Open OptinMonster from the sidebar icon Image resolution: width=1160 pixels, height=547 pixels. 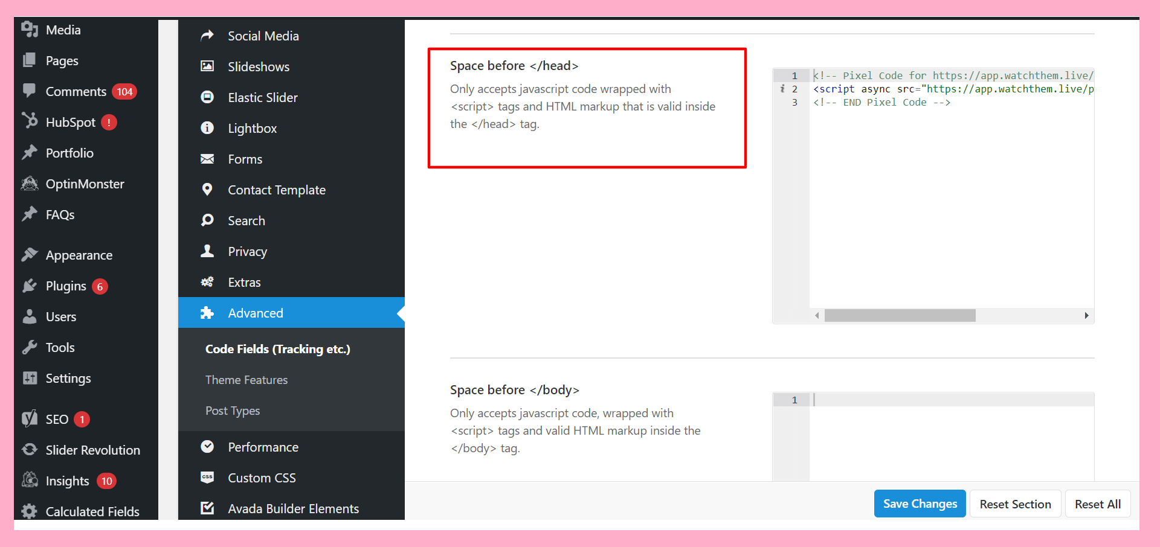click(29, 184)
